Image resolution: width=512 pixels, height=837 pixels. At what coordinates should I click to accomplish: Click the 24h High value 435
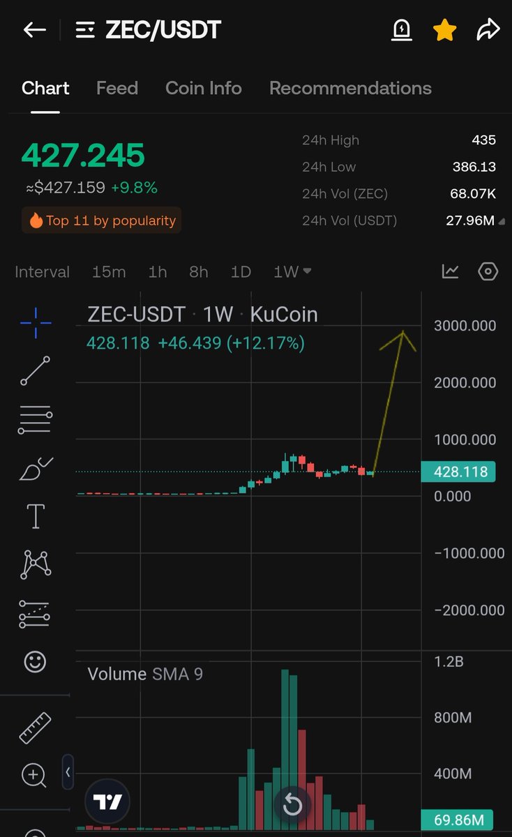483,140
